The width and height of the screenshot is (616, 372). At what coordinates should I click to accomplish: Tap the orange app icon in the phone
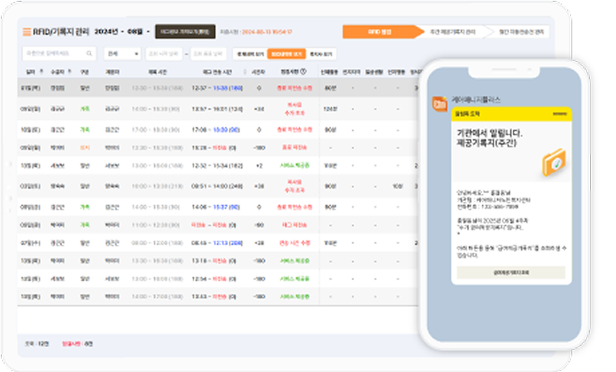[x=440, y=104]
